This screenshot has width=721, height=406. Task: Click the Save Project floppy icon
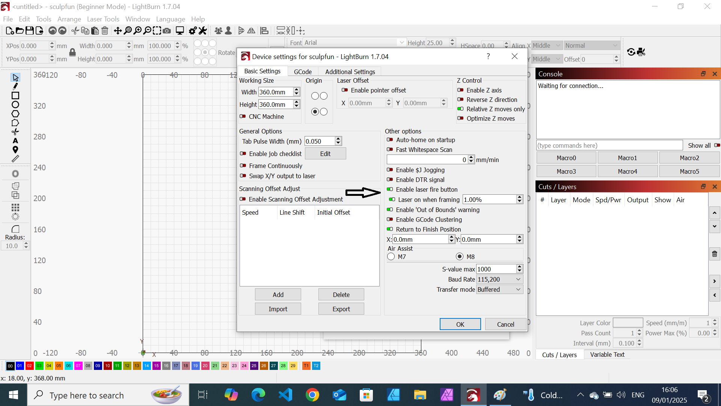coord(30,31)
